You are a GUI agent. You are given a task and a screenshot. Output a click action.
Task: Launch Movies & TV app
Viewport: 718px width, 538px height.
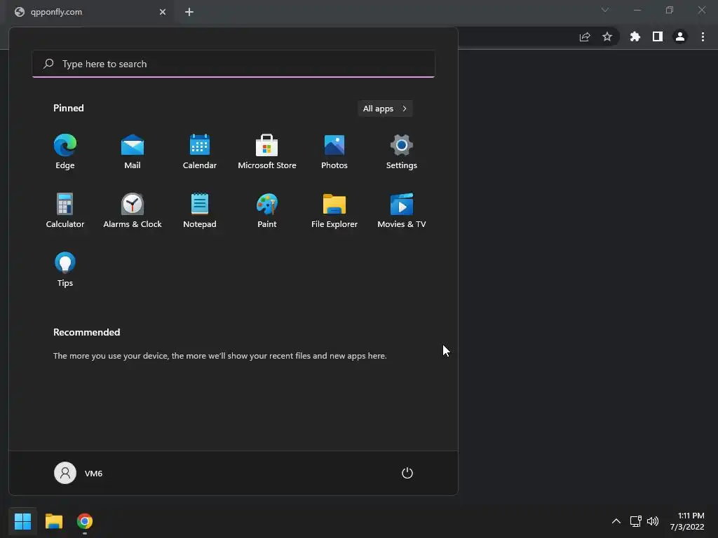[402, 210]
